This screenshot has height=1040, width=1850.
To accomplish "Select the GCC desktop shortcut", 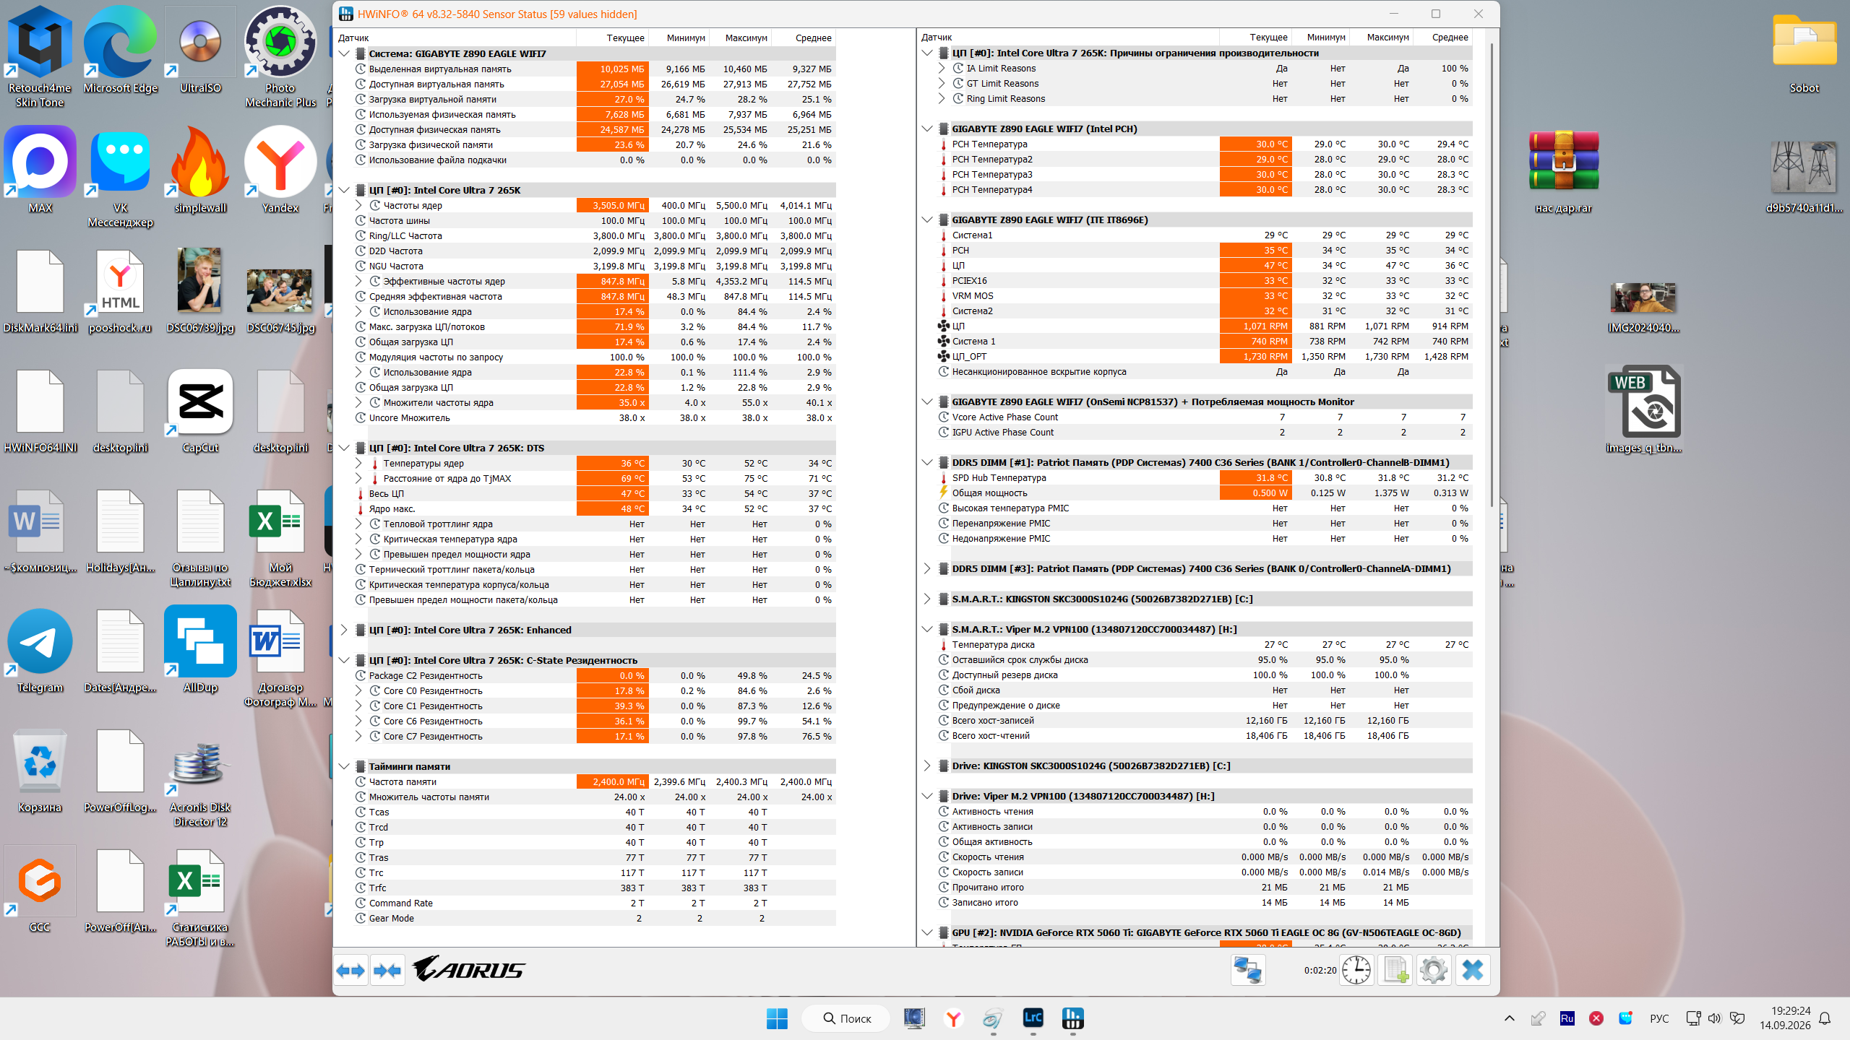I will click(x=40, y=889).
